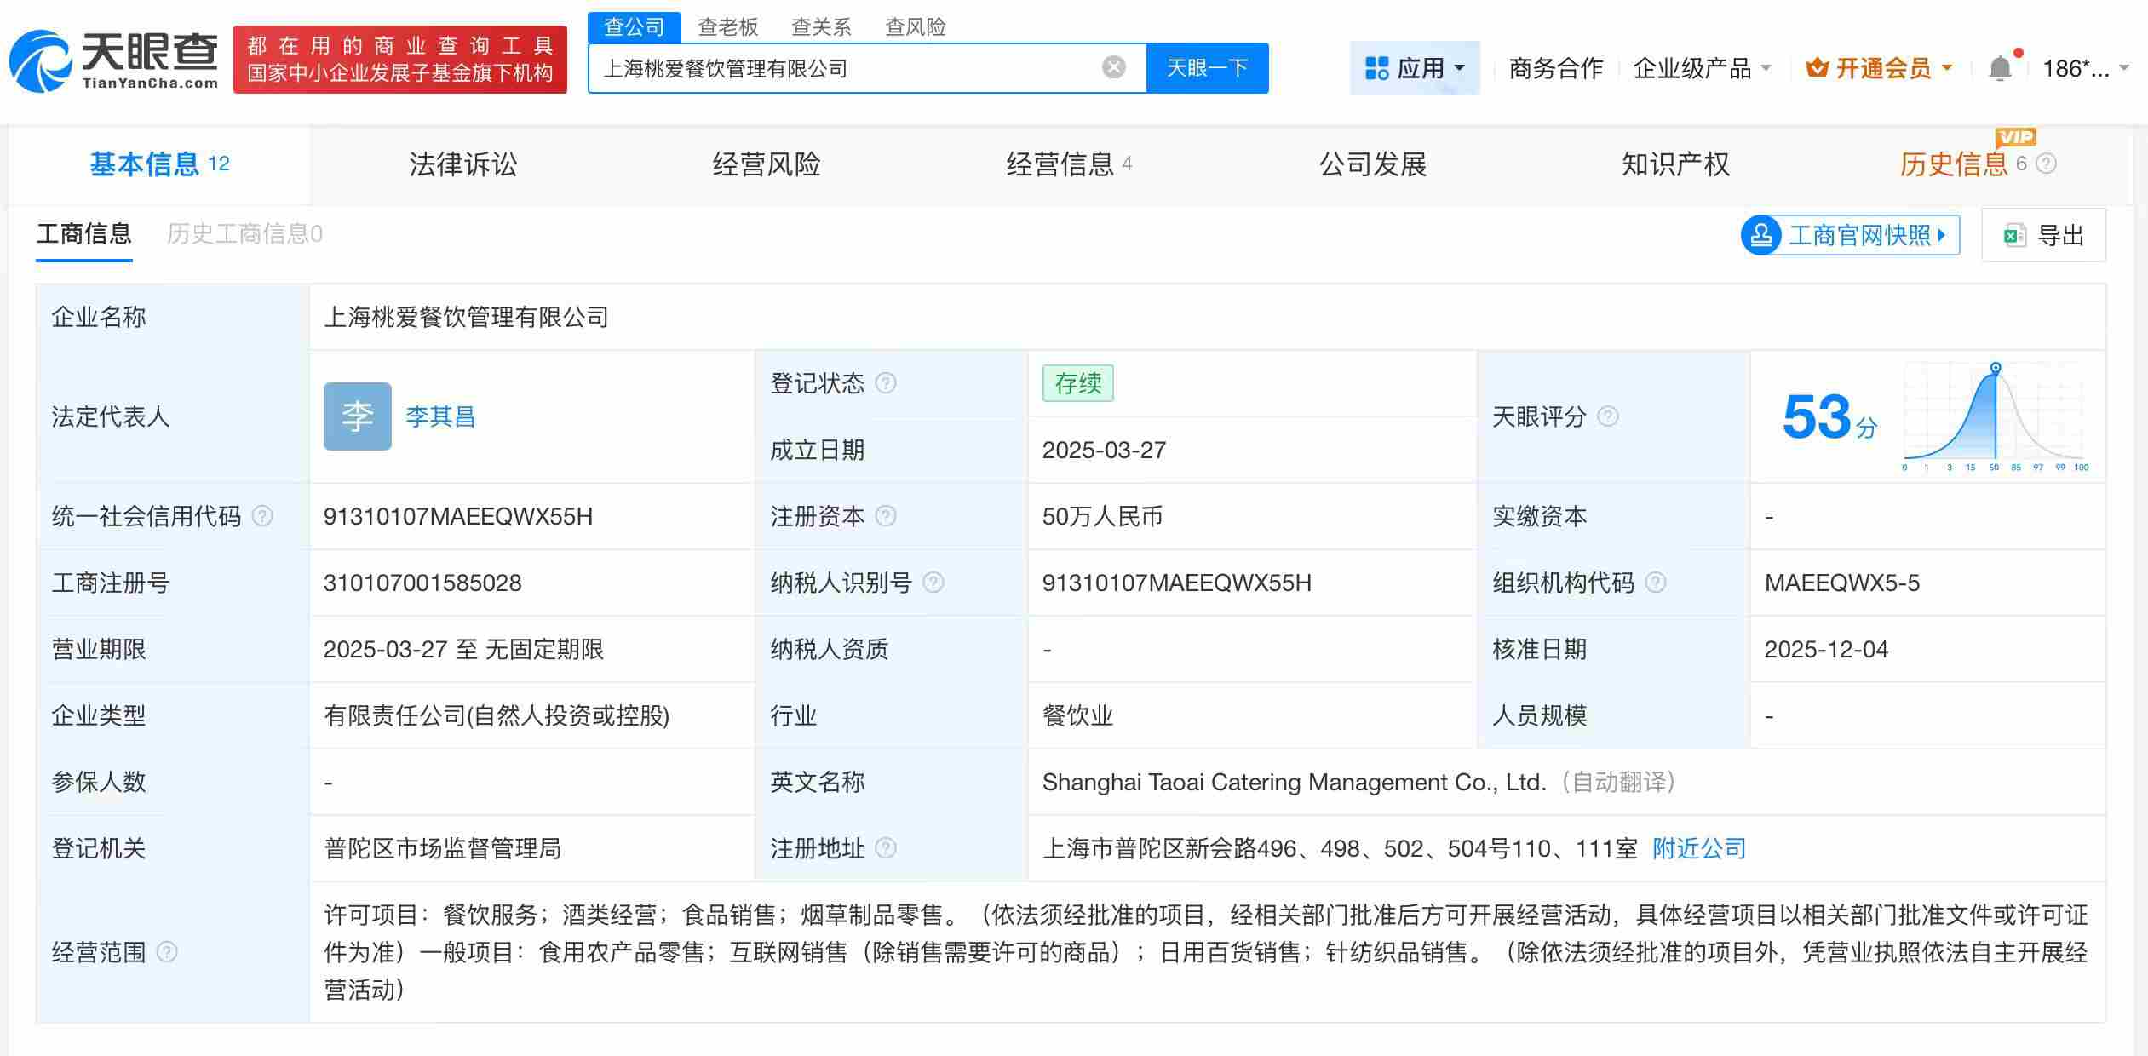Click the help icon beside 统一社会信用代码

(264, 516)
